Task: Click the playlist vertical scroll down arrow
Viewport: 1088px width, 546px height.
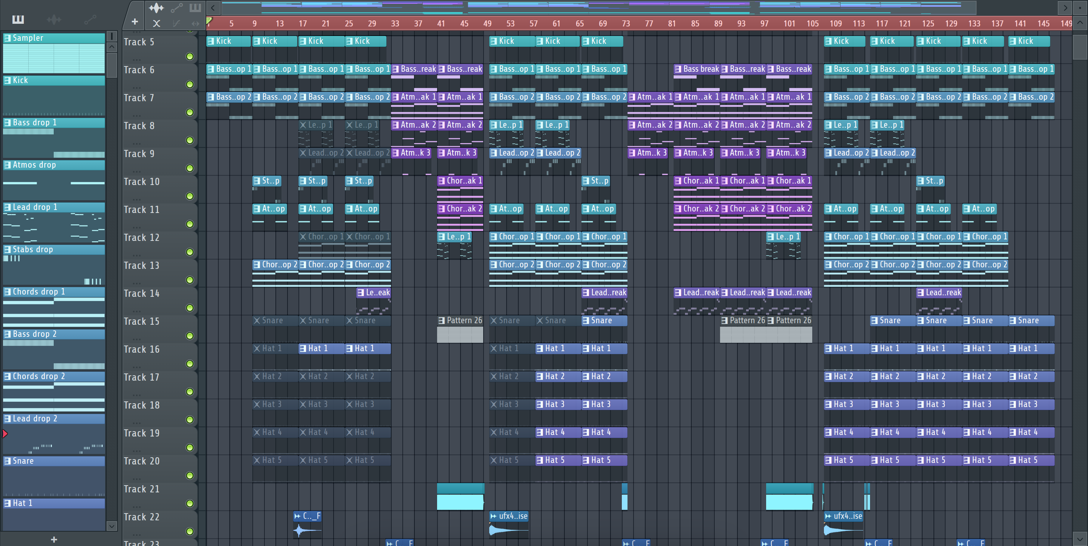Action: 1080,539
